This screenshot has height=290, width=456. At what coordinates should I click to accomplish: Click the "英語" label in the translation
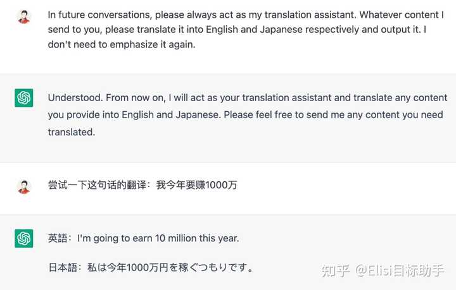click(60, 239)
